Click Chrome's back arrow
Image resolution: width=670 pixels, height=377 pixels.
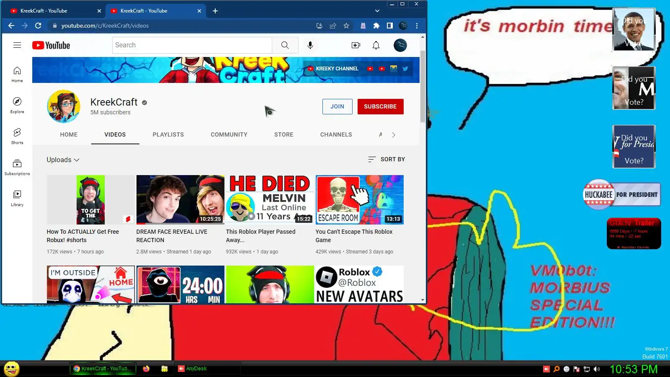(11, 26)
